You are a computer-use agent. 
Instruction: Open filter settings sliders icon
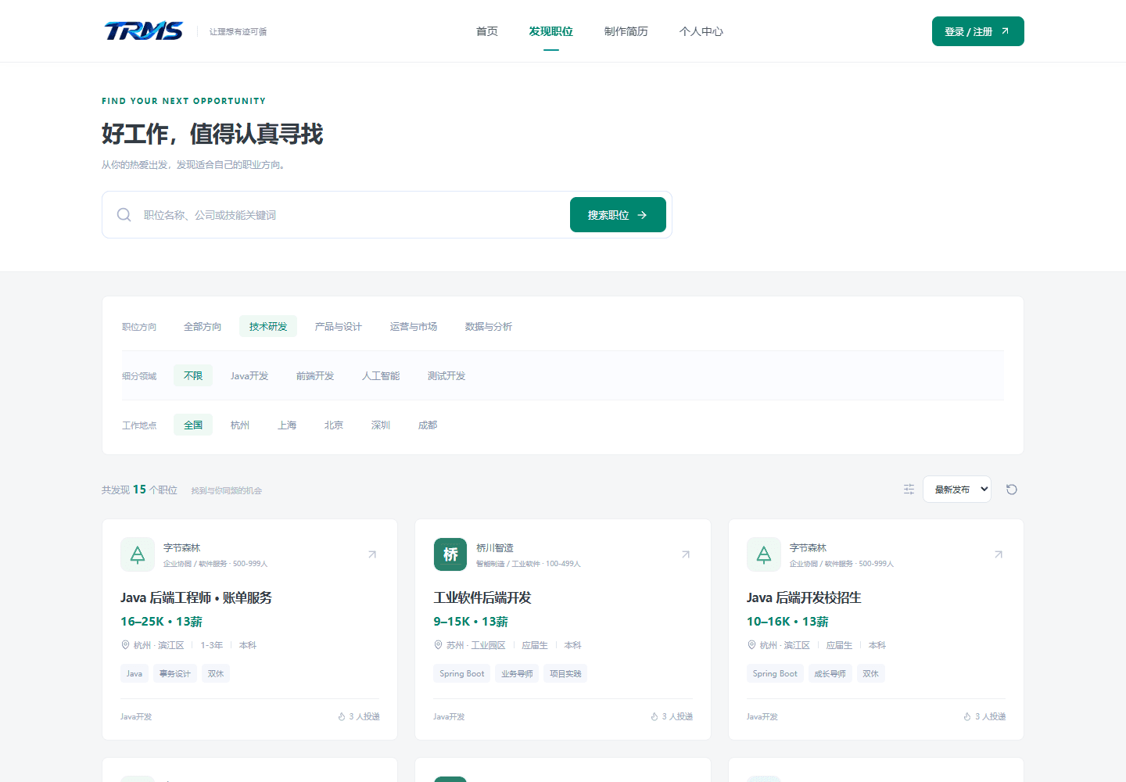[909, 489]
